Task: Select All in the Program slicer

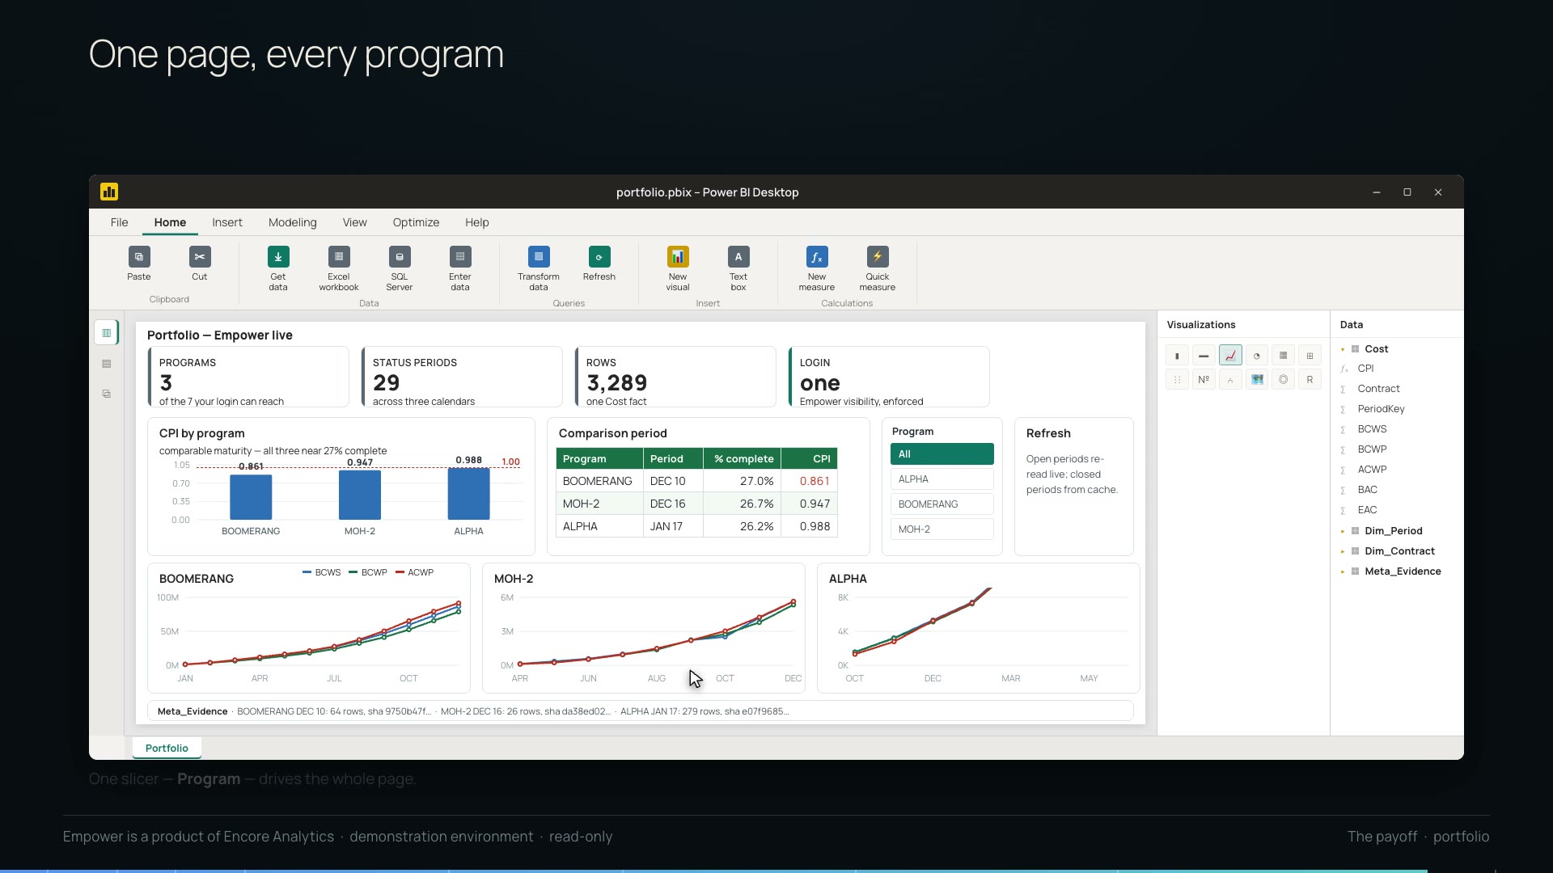Action: pos(942,454)
